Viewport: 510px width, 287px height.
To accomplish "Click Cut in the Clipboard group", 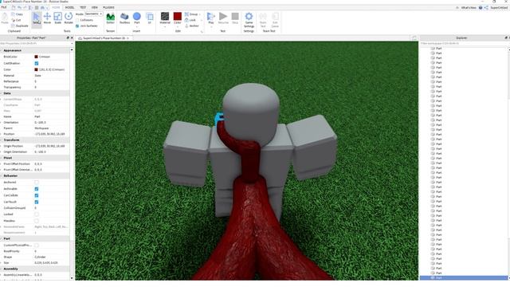I will 16,20.
